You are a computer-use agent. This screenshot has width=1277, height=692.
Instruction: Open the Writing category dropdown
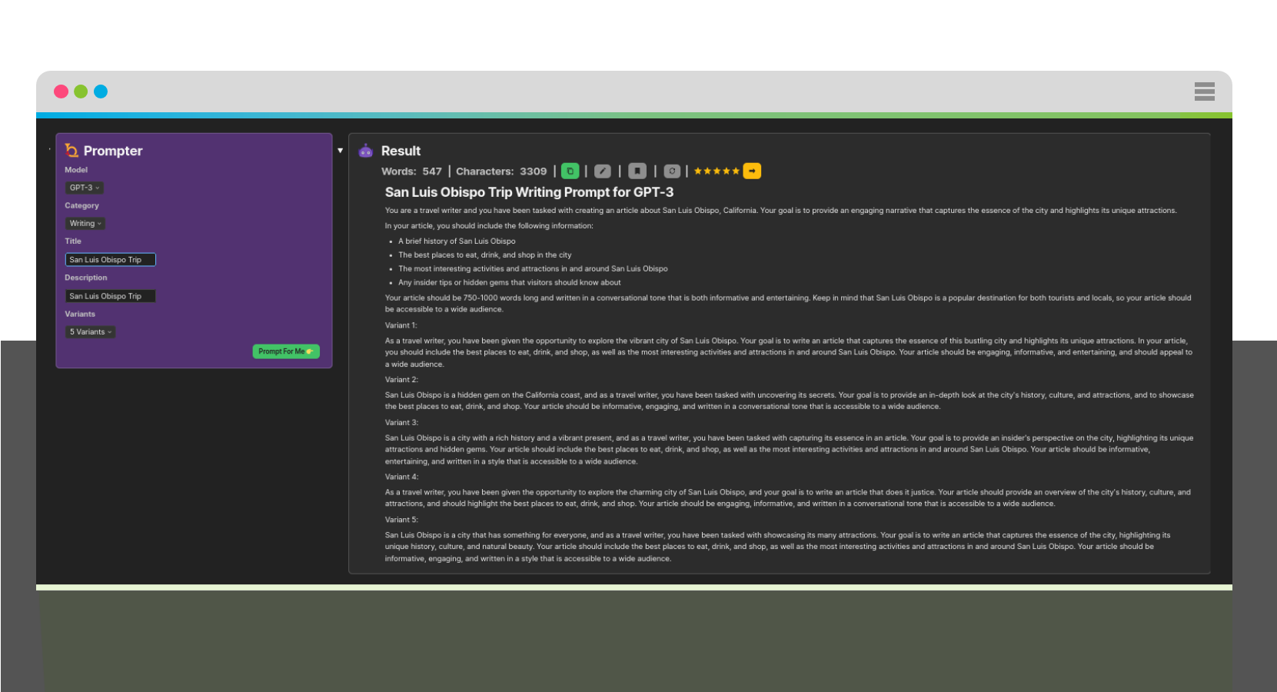click(85, 223)
